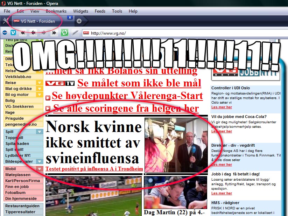
Task: Expand the Bil og motor dropdown arrow
Action: [x=40, y=95]
